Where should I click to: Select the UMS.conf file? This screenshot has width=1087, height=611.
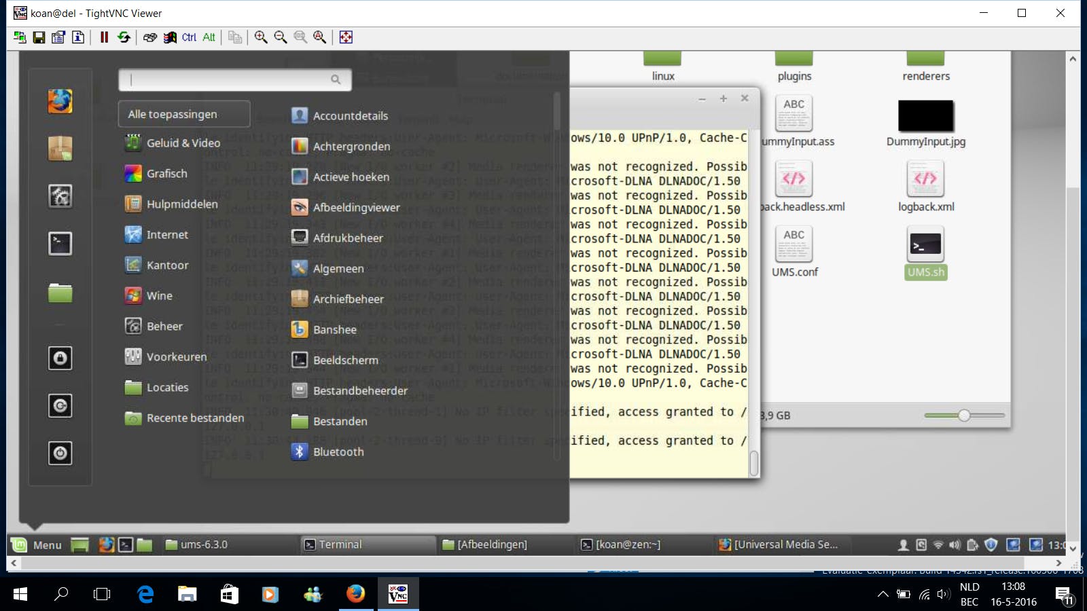794,253
